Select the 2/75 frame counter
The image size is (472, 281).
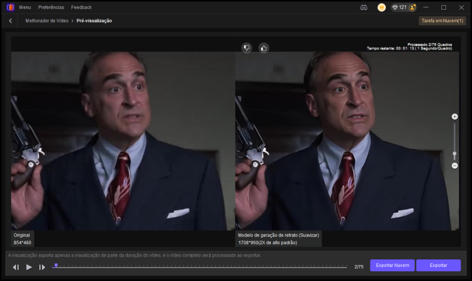tap(359, 267)
